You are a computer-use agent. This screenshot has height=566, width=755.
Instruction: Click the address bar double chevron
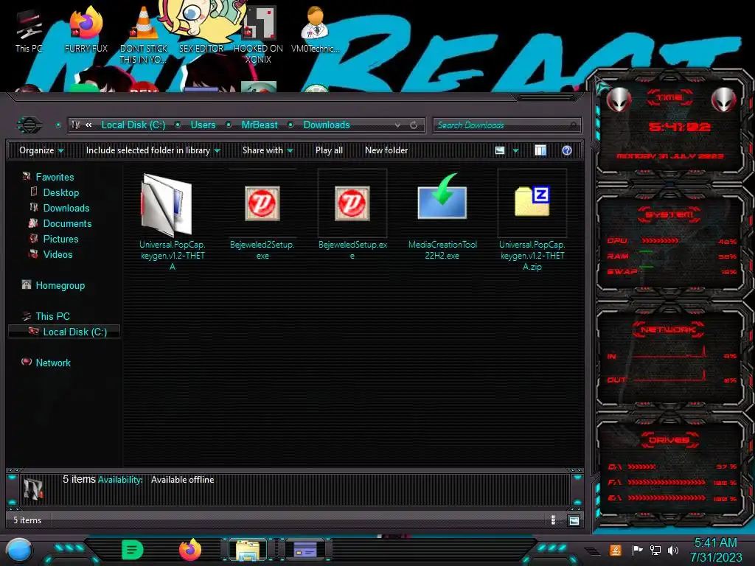(88, 125)
